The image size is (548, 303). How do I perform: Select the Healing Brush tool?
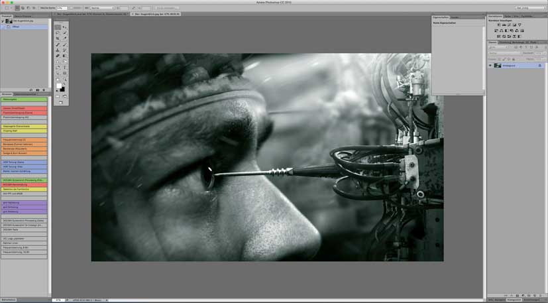[58, 45]
